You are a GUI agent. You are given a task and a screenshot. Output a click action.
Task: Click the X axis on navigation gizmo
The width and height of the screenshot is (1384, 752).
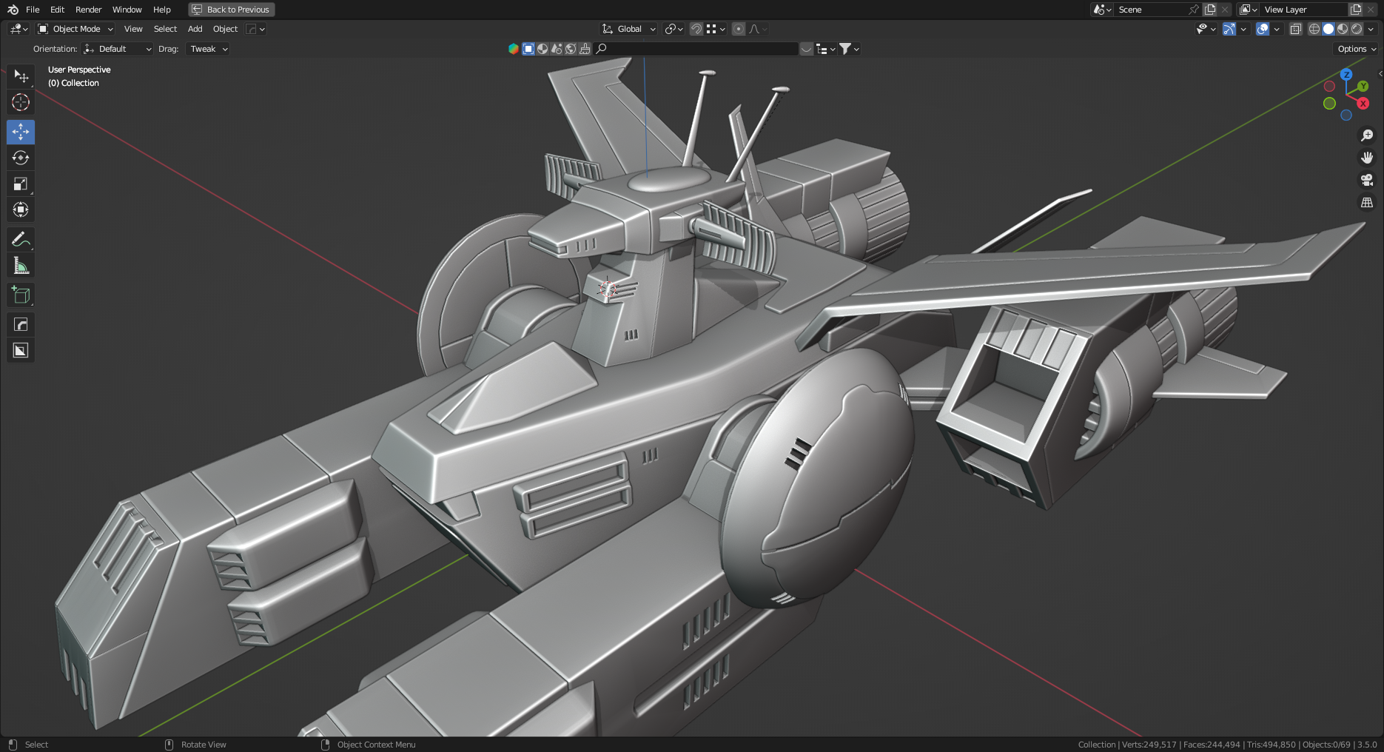pos(1363,104)
